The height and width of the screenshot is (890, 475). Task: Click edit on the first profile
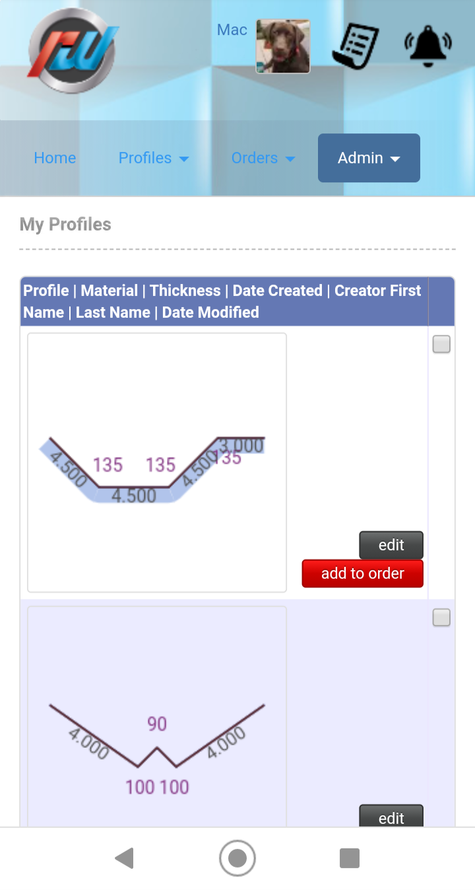click(391, 545)
